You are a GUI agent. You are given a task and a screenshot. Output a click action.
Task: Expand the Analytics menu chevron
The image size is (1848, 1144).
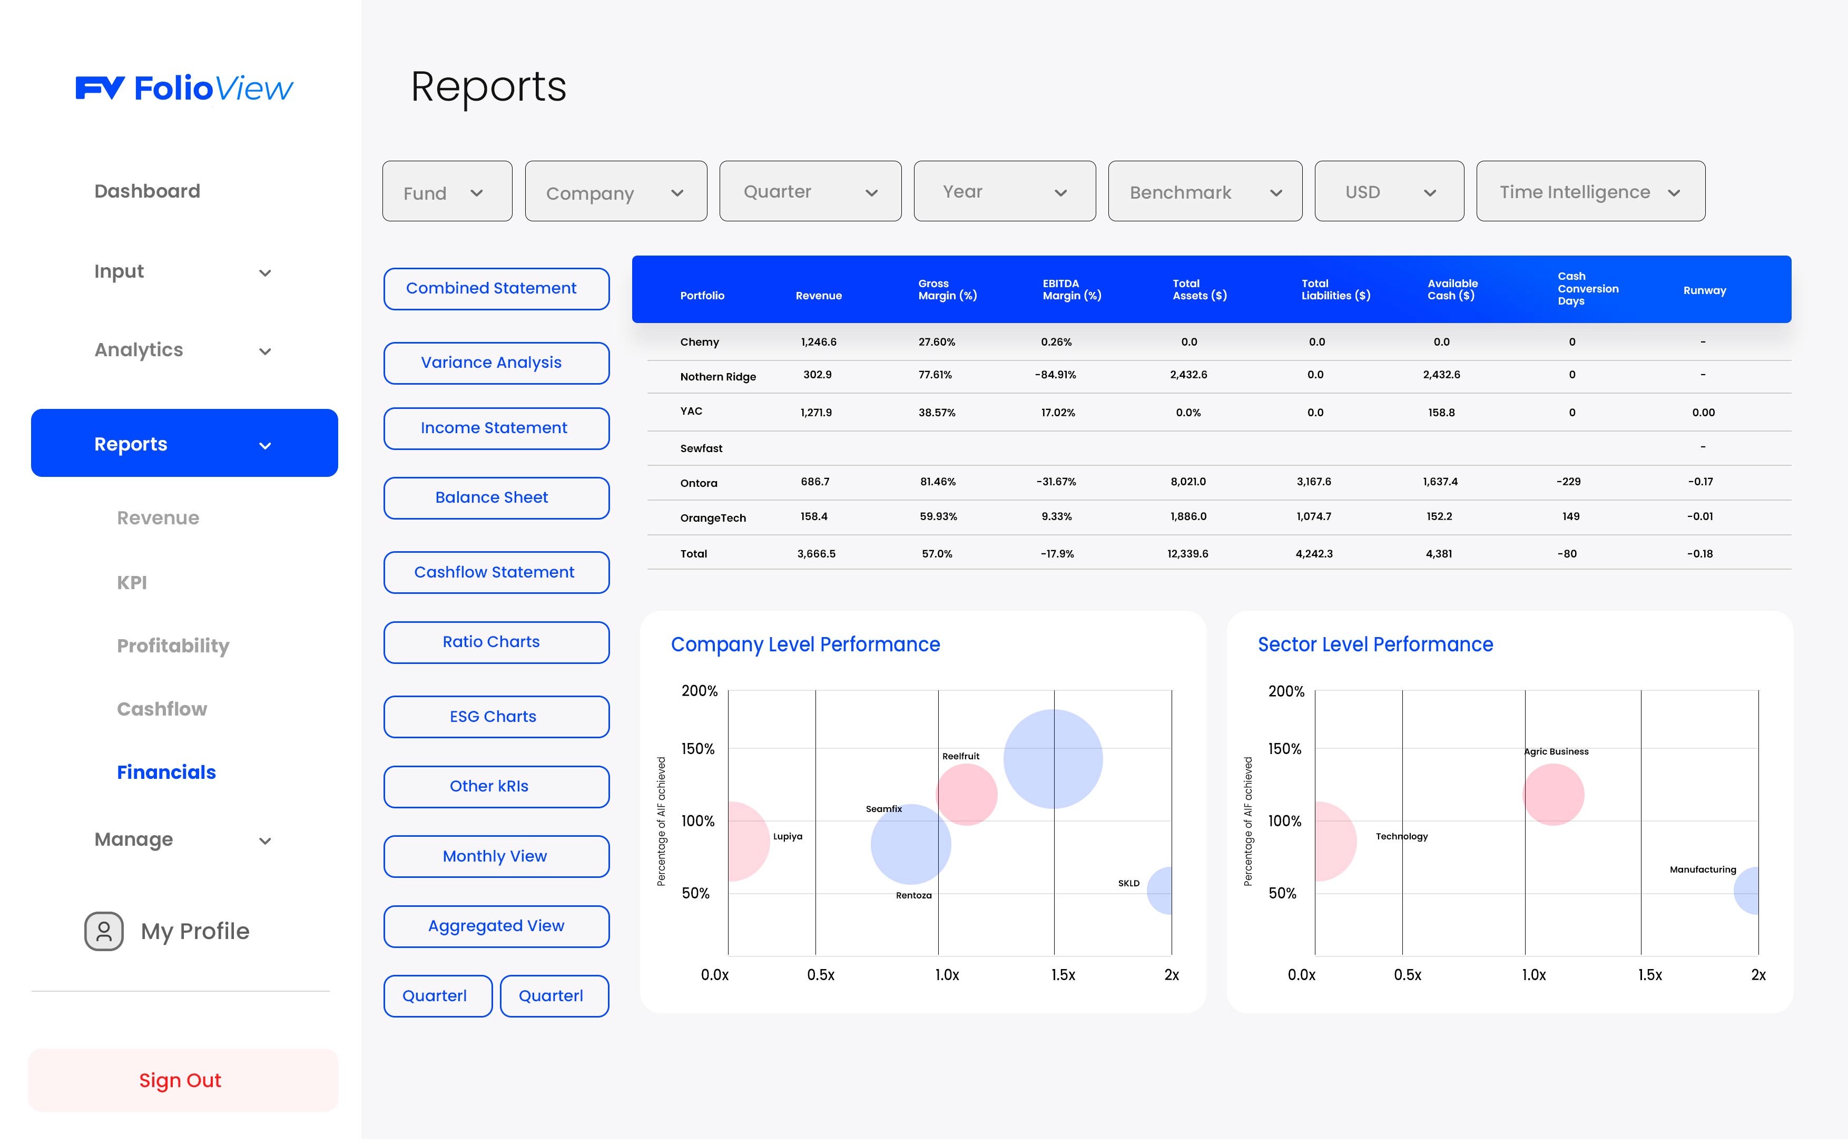point(265,352)
